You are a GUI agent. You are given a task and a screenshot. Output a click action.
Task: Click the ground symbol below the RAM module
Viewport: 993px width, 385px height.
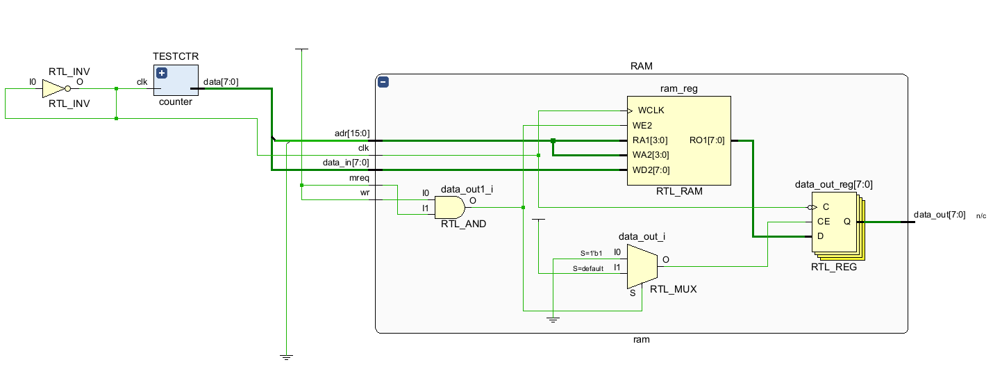point(286,357)
